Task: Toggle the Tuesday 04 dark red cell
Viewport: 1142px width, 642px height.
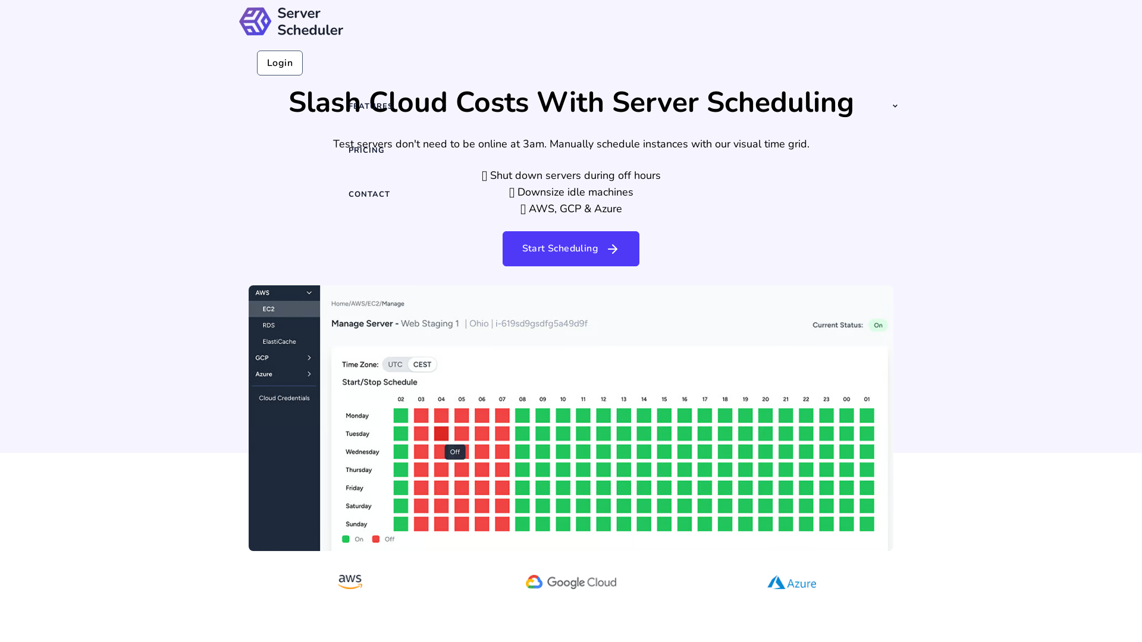Action: click(441, 434)
